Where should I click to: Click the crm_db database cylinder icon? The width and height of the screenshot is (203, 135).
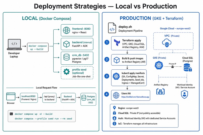tap(66, 57)
